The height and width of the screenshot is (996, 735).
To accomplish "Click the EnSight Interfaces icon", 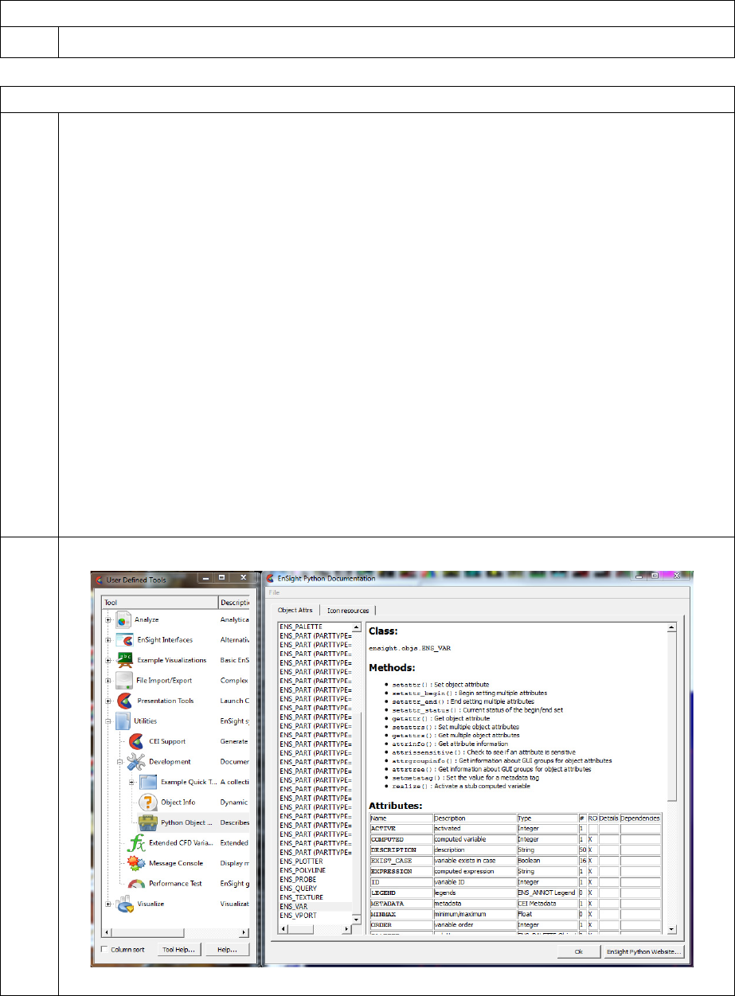I will point(123,639).
